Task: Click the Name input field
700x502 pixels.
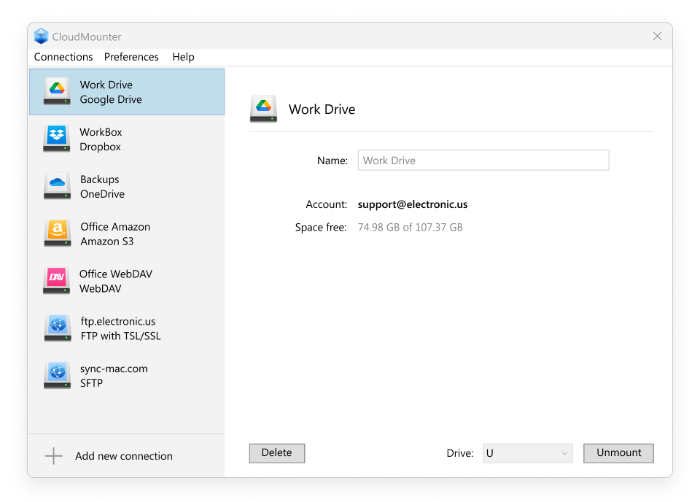Action: [x=483, y=160]
